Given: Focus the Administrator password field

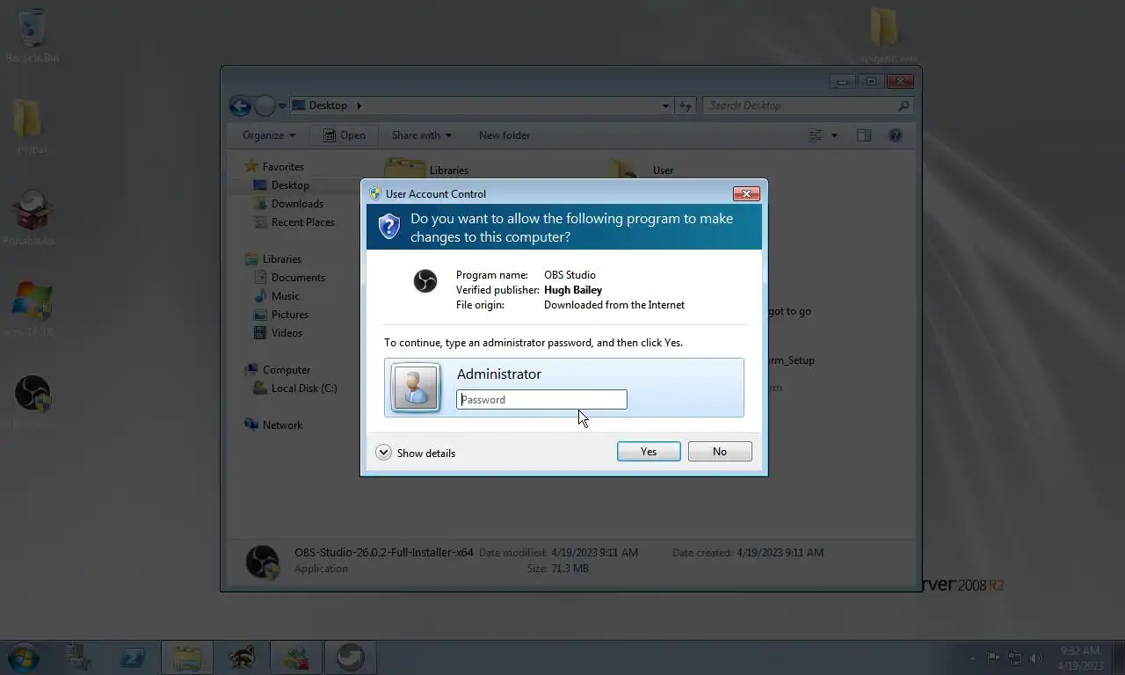Looking at the screenshot, I should click(x=541, y=400).
